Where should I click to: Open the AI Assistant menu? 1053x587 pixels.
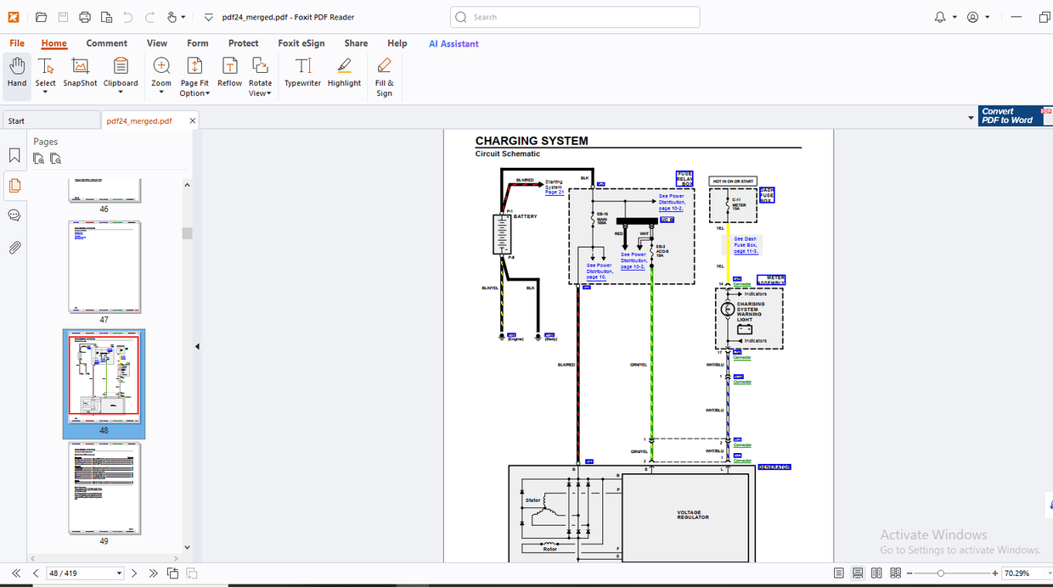[453, 42]
